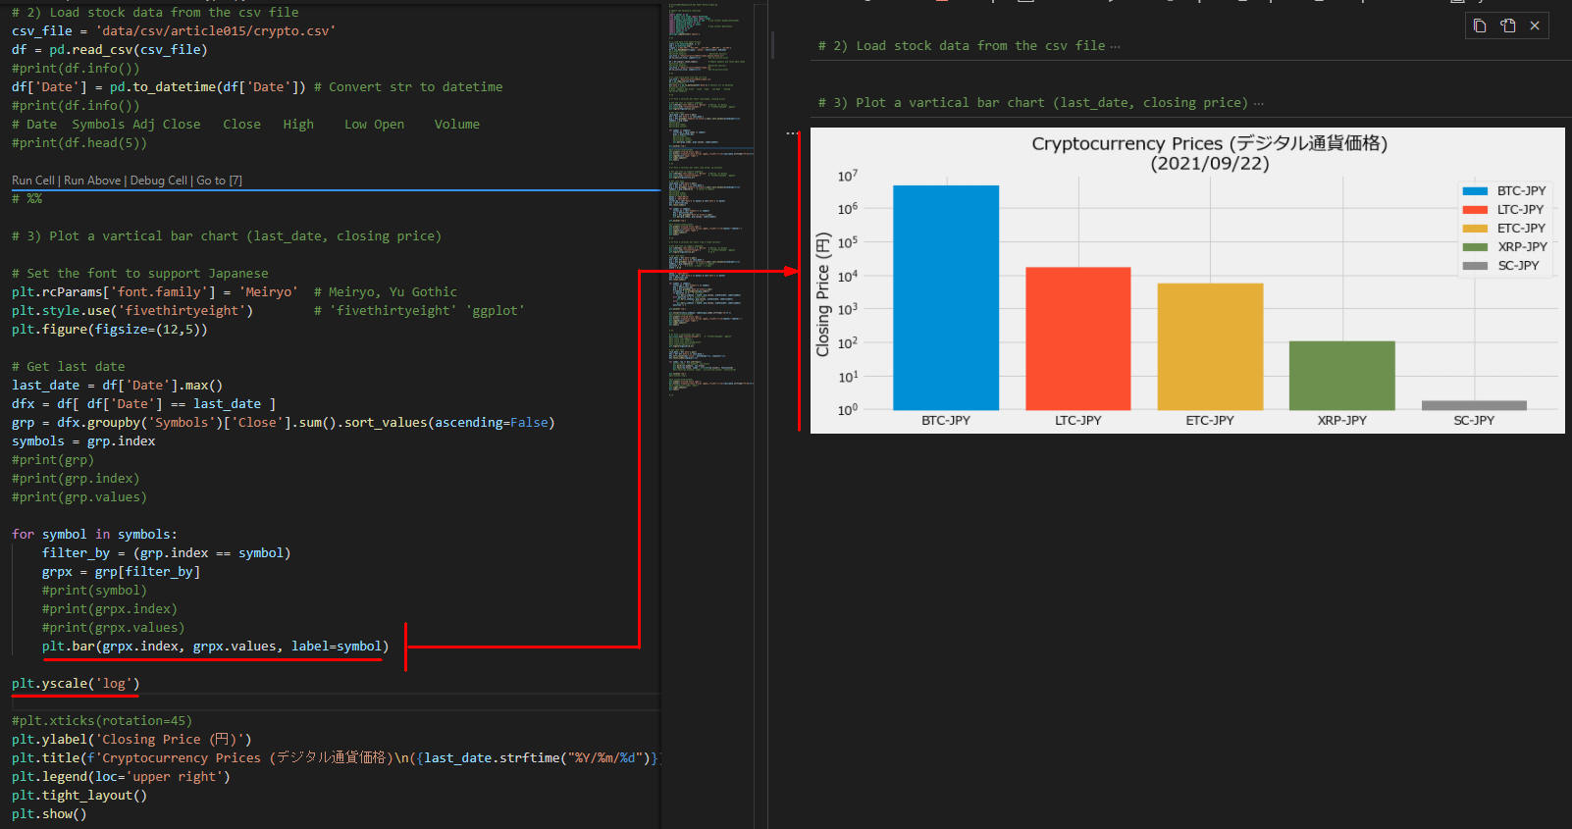
Task: Click the 'csv_file = ...crypto.csv' code line
Action: coord(174,31)
